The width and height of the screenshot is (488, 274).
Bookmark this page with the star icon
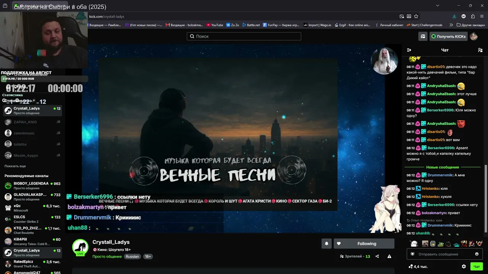tap(416, 16)
